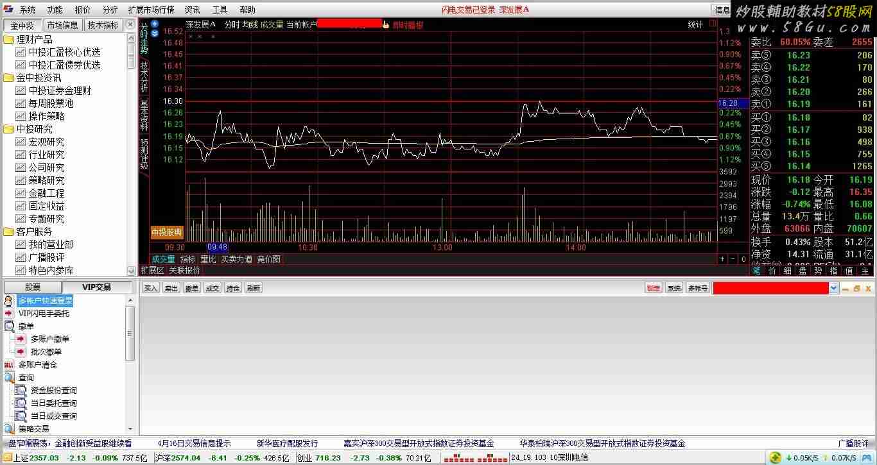Click the 统计 option above the chart
877x465 pixels.
[x=695, y=24]
